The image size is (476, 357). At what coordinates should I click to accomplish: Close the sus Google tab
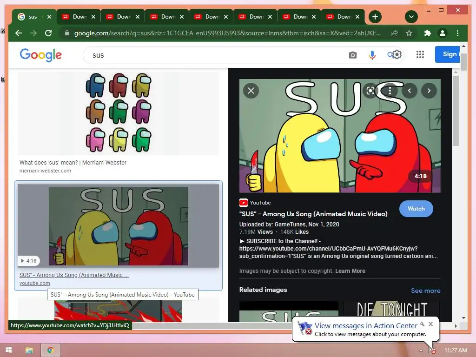49,17
